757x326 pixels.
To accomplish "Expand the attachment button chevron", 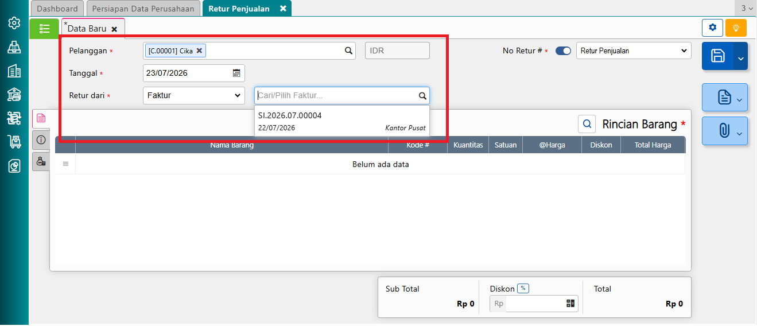I will tap(739, 134).
